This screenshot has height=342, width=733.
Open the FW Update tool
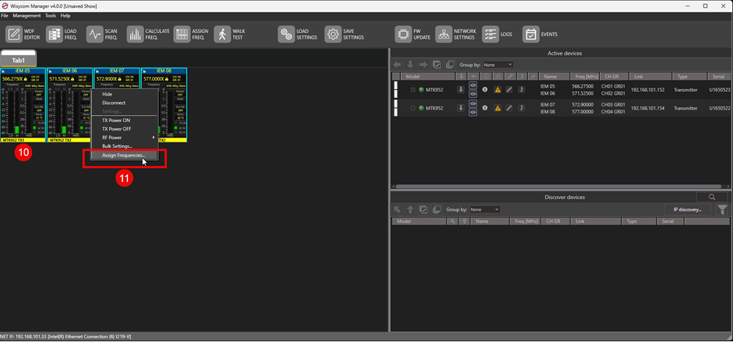pyautogui.click(x=403, y=34)
